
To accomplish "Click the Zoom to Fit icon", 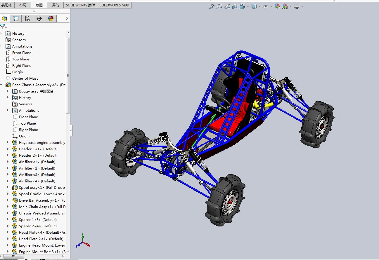I will pyautogui.click(x=212, y=6).
